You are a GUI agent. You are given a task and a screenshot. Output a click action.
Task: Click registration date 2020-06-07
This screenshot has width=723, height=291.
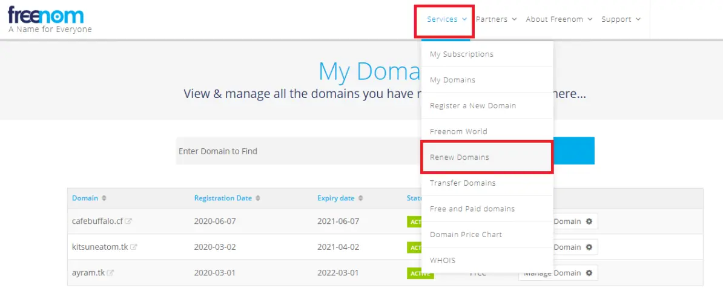tap(215, 221)
